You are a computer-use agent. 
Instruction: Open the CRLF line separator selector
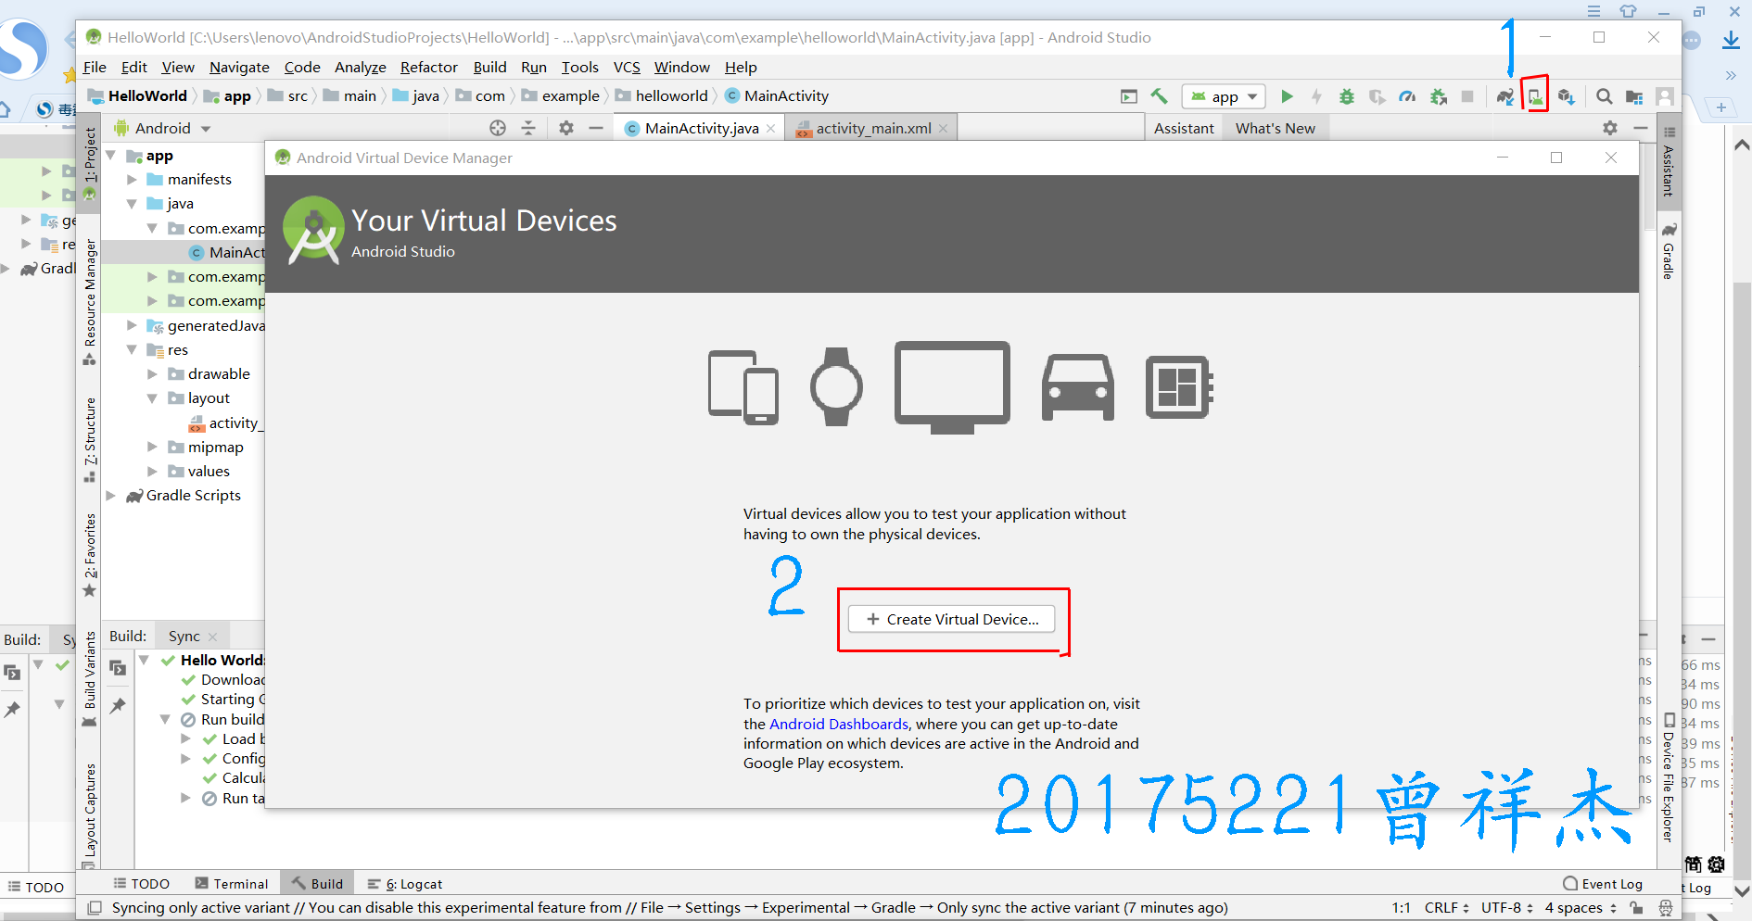tap(1446, 908)
